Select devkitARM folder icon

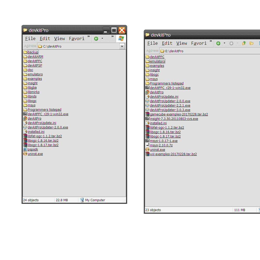click(x=25, y=56)
